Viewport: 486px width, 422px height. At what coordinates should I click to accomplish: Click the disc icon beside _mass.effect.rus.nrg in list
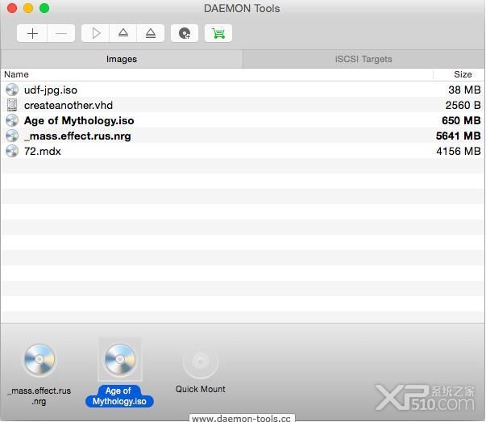pos(12,136)
